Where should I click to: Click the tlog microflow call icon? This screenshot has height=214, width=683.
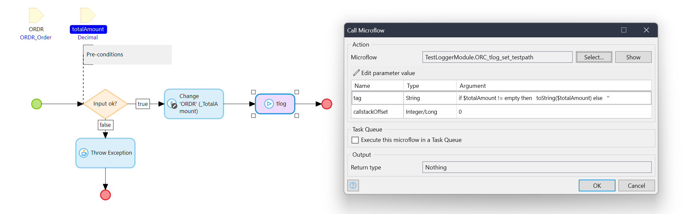click(x=269, y=104)
